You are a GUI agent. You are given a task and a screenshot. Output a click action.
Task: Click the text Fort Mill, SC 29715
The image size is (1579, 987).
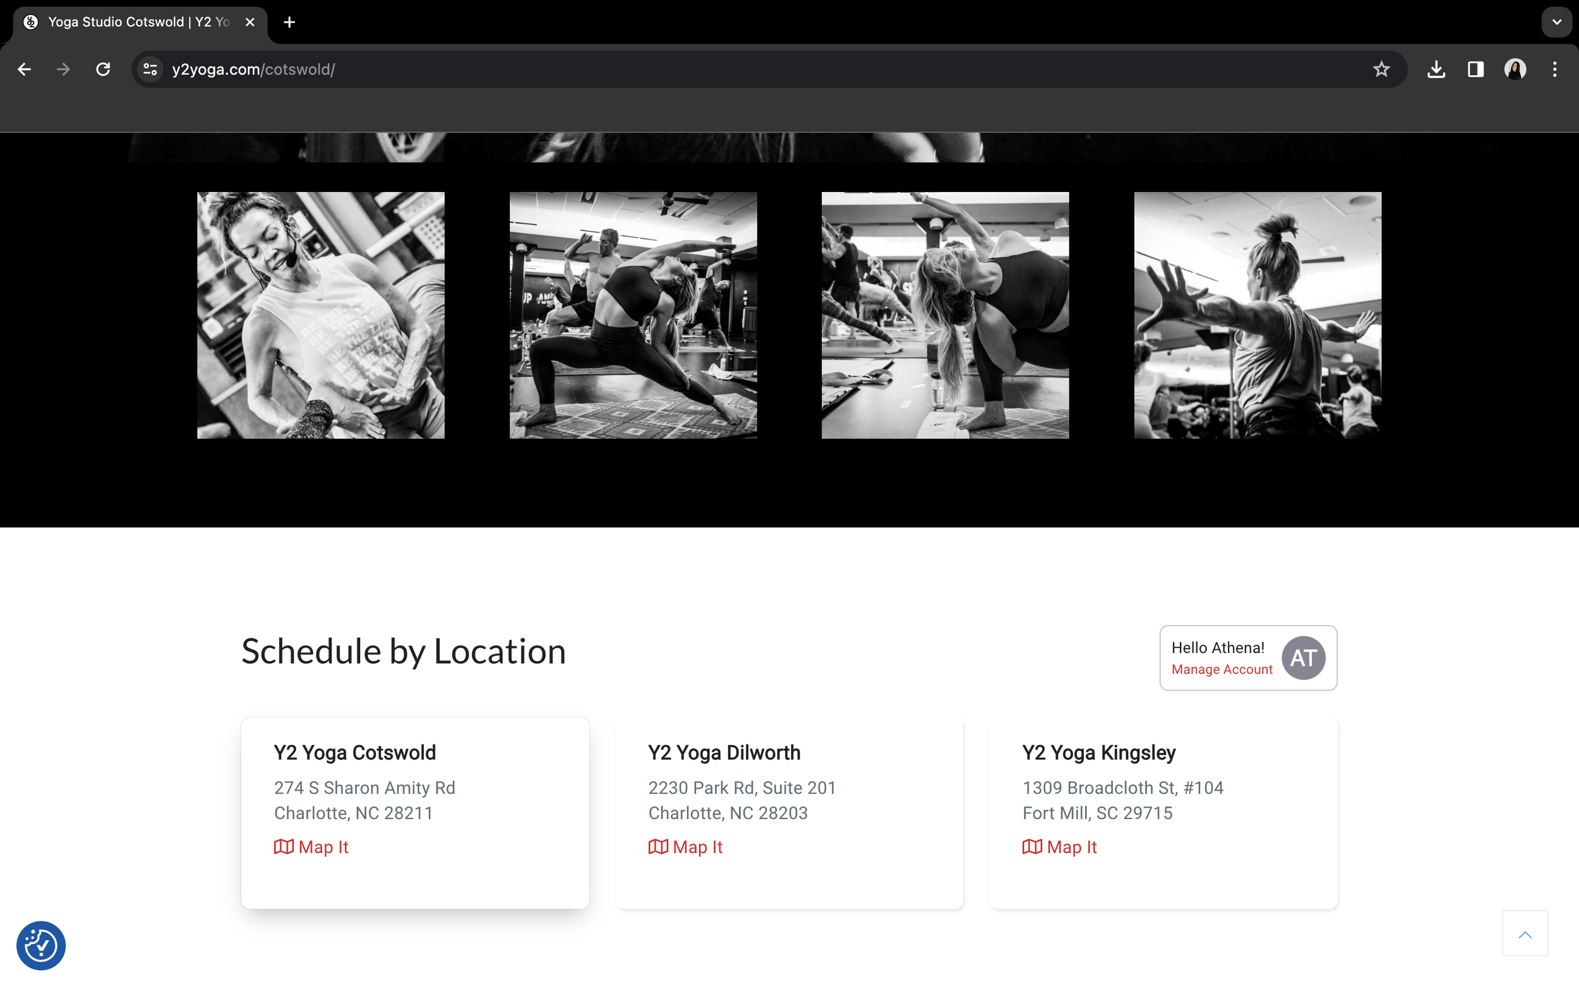(x=1097, y=813)
